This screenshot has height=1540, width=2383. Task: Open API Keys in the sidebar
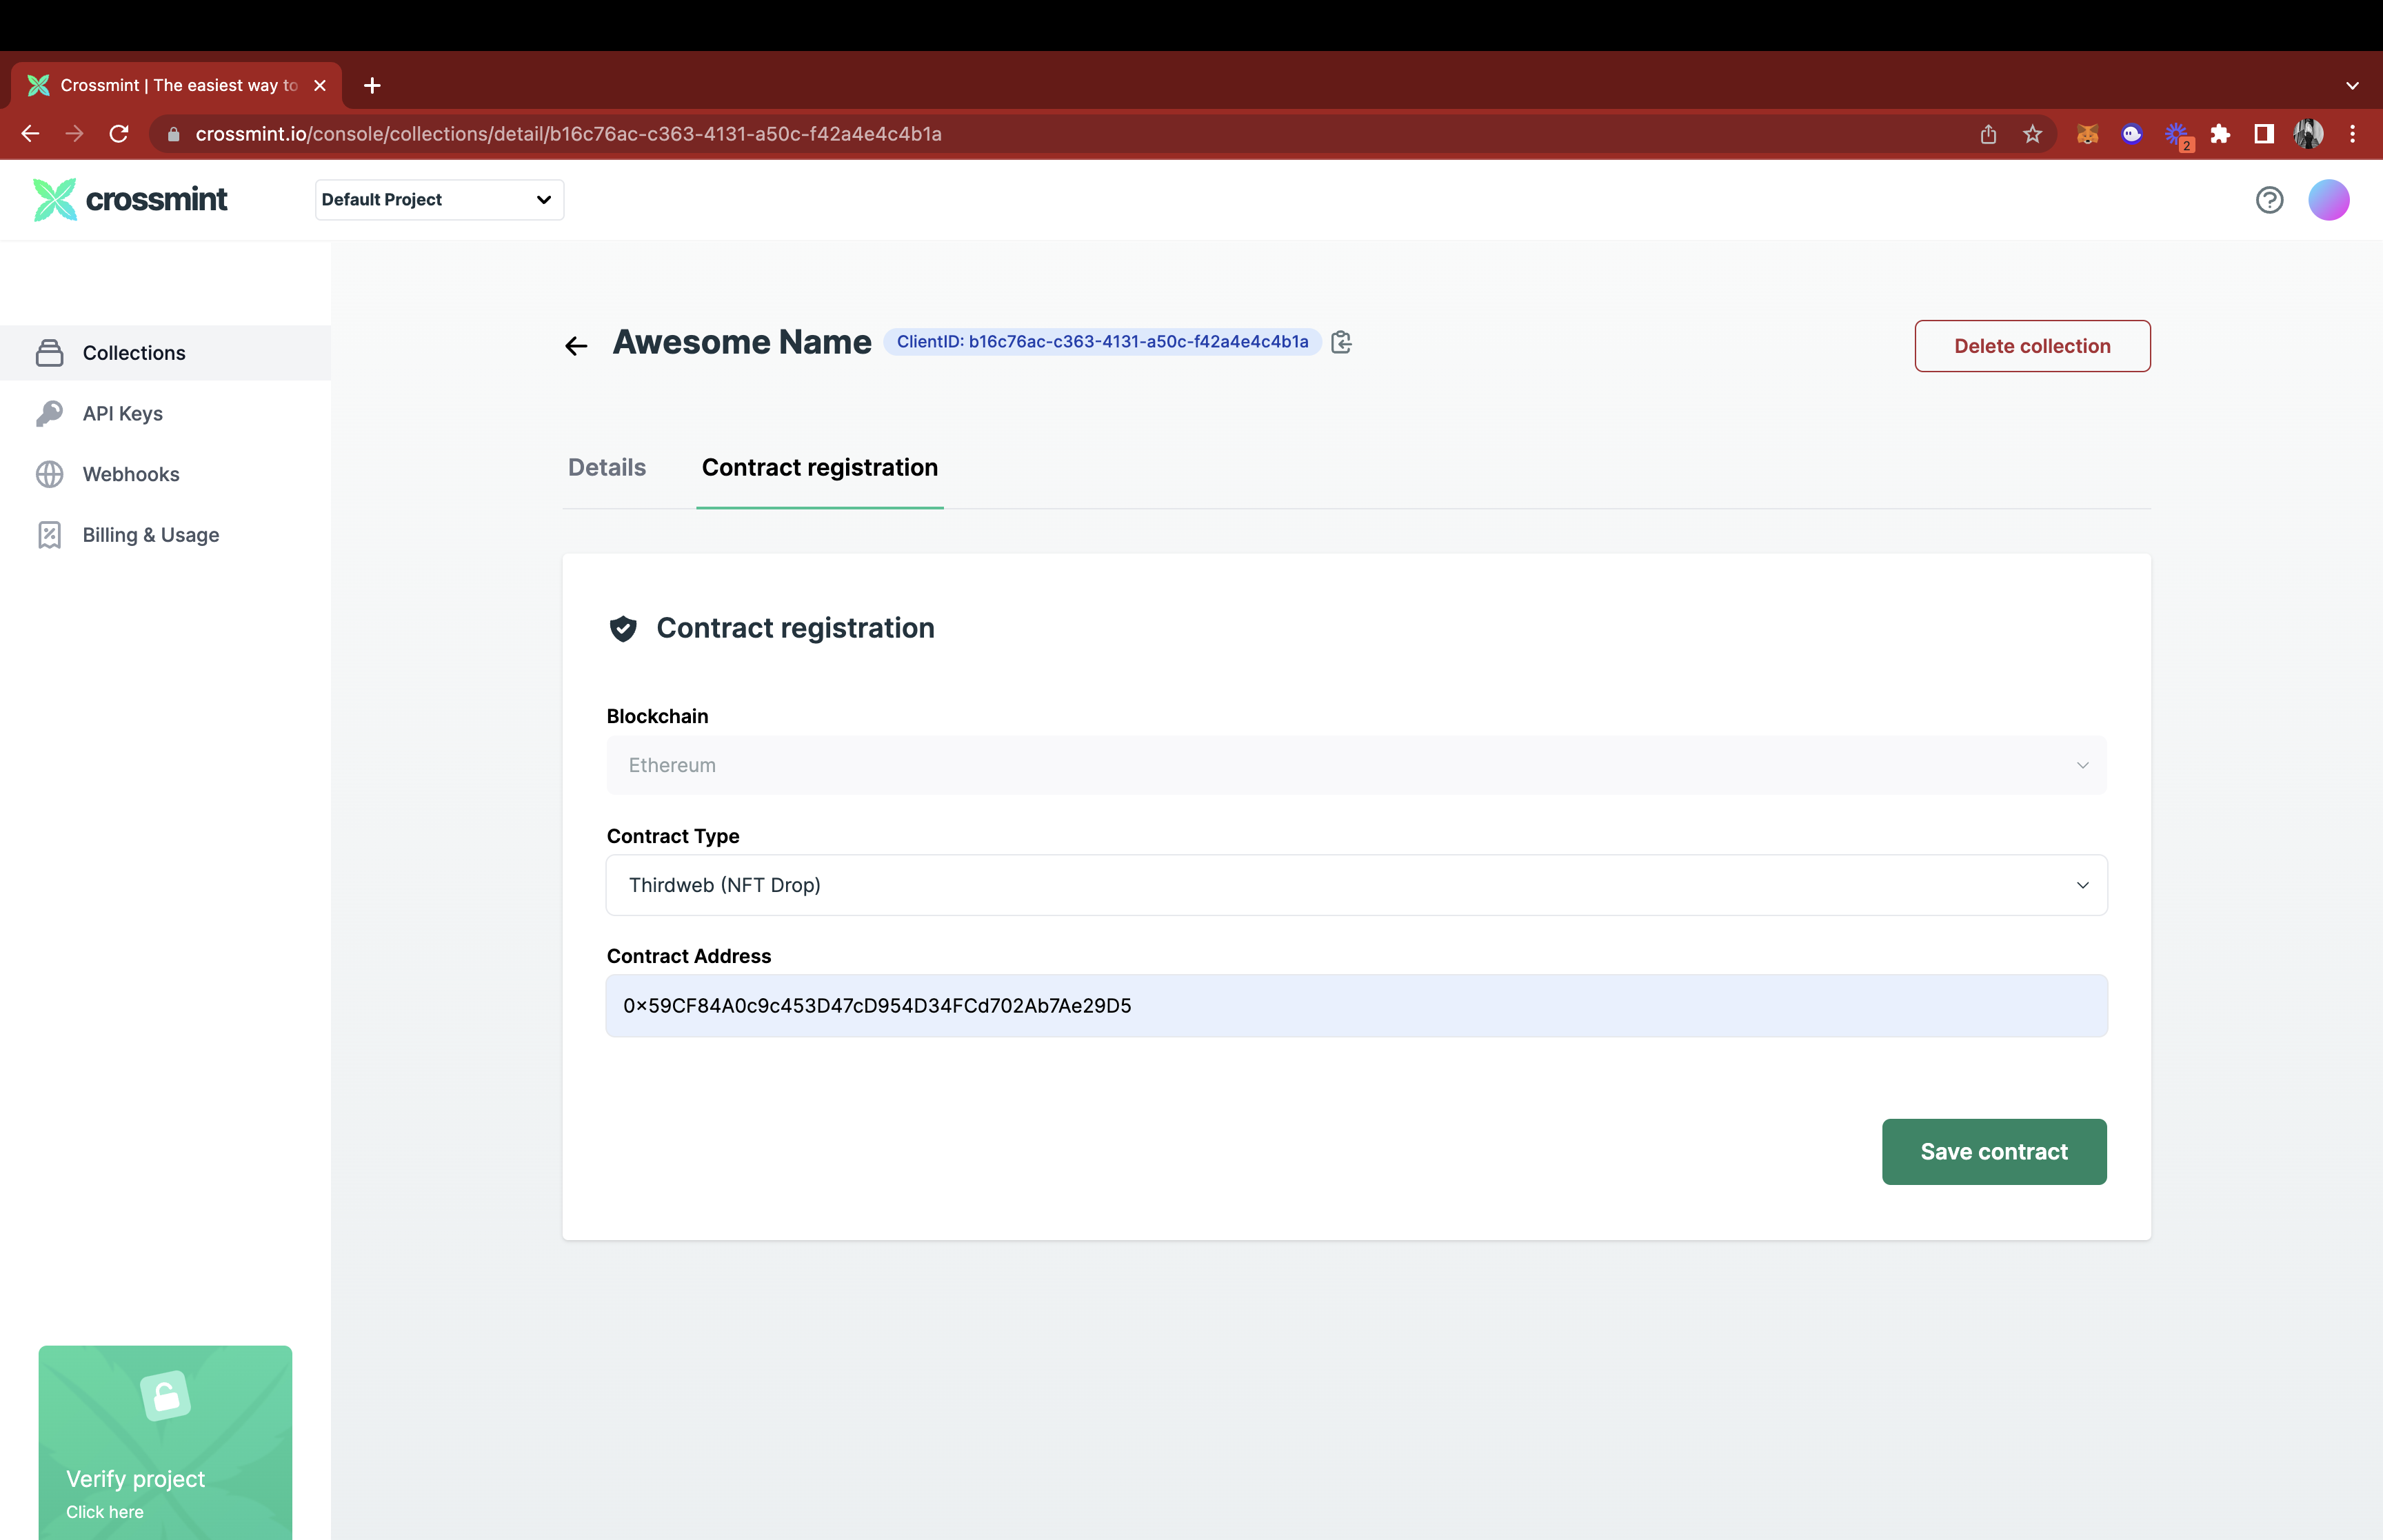(x=122, y=413)
